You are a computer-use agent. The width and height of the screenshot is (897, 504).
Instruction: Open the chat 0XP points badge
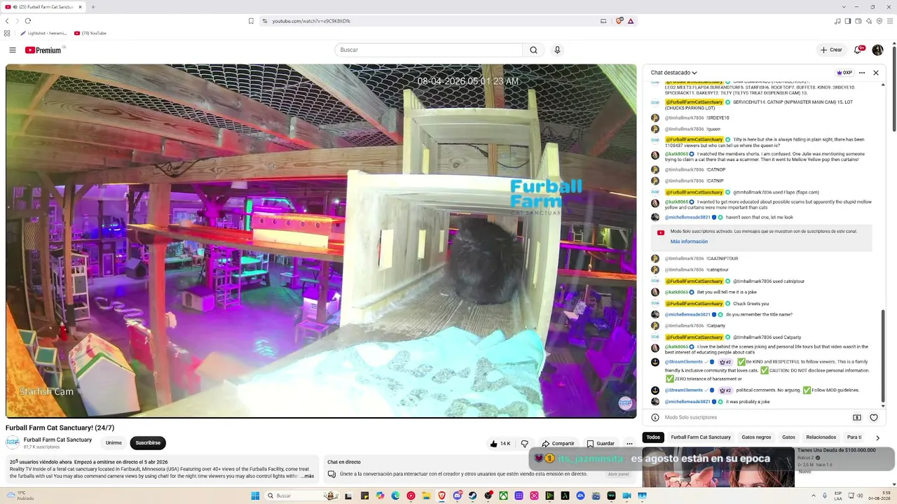tap(844, 73)
